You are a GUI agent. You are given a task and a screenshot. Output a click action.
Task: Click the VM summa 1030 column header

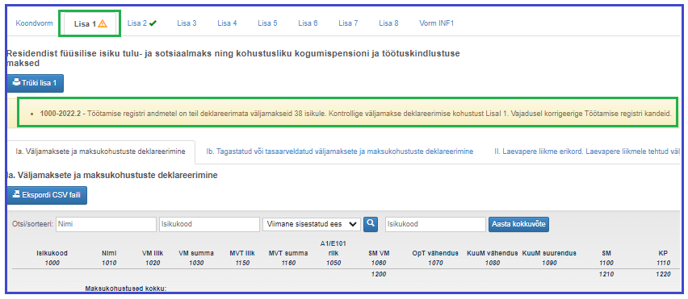pyautogui.click(x=196, y=258)
